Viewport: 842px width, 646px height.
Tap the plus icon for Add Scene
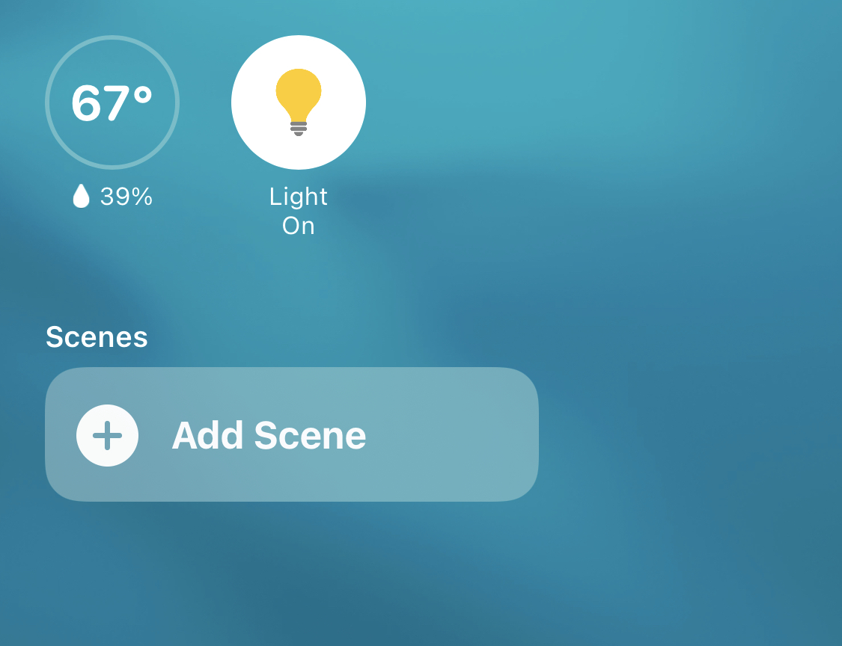pyautogui.click(x=107, y=435)
